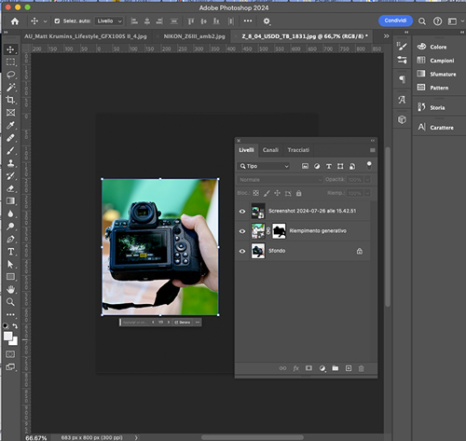Switch to the Canali tab
Screen dimensions: 466x441
(x=270, y=150)
